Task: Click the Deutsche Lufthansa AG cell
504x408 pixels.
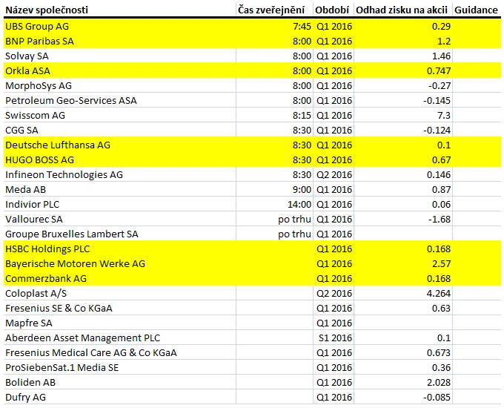Action: click(x=58, y=145)
